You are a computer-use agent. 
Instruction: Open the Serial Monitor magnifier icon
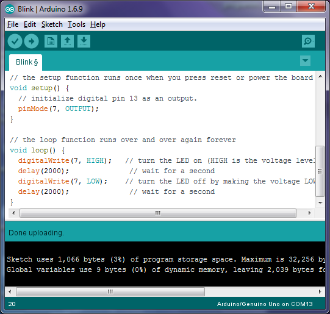click(x=308, y=41)
